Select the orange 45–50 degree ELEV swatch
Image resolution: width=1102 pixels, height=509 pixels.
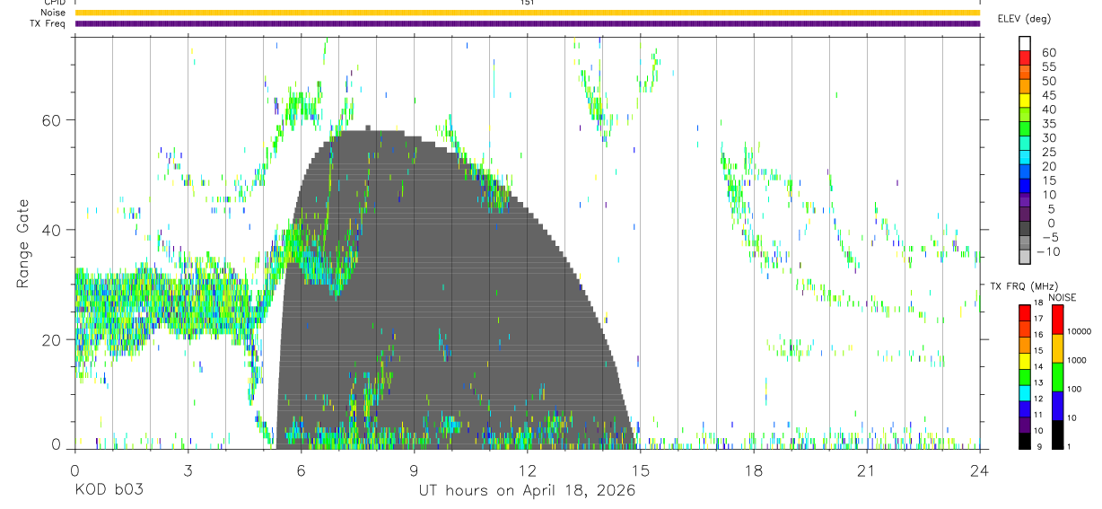(1025, 86)
